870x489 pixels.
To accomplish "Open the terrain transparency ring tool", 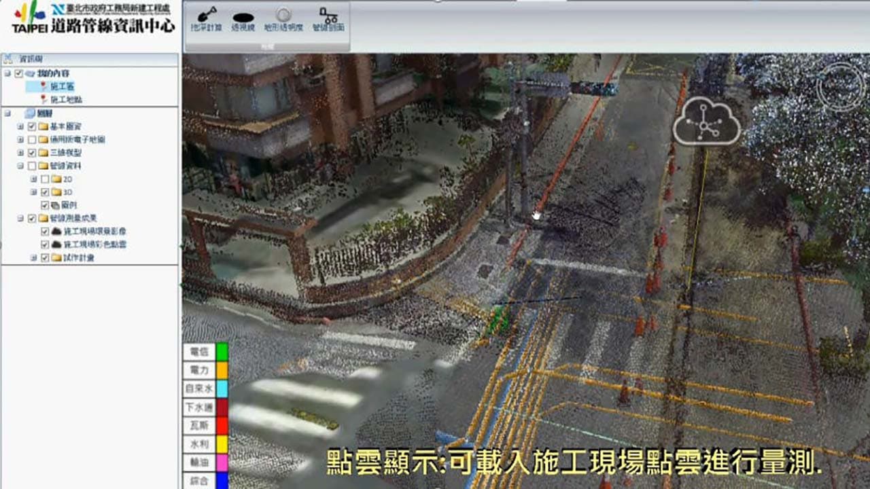I will [x=283, y=19].
